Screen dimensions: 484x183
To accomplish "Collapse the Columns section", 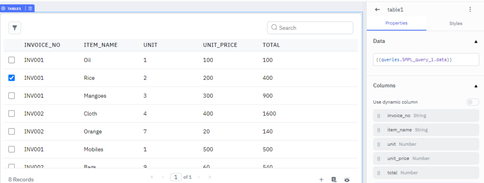I will [475, 86].
